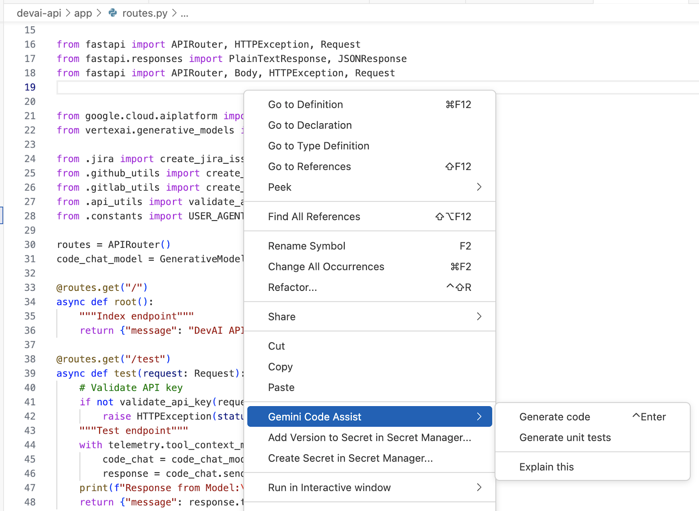Open Run in Interactive window submenu arrow

coord(479,487)
